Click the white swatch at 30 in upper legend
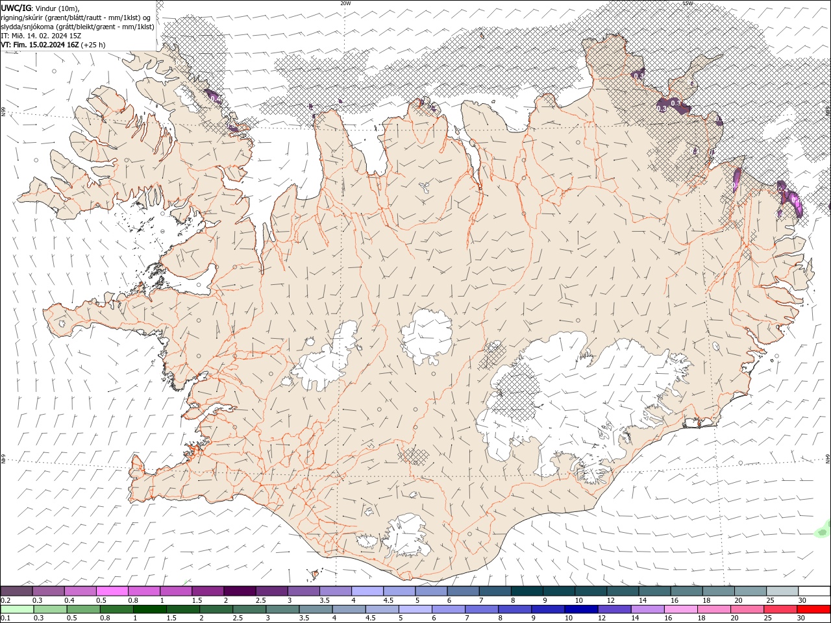831x623 pixels. [x=814, y=591]
